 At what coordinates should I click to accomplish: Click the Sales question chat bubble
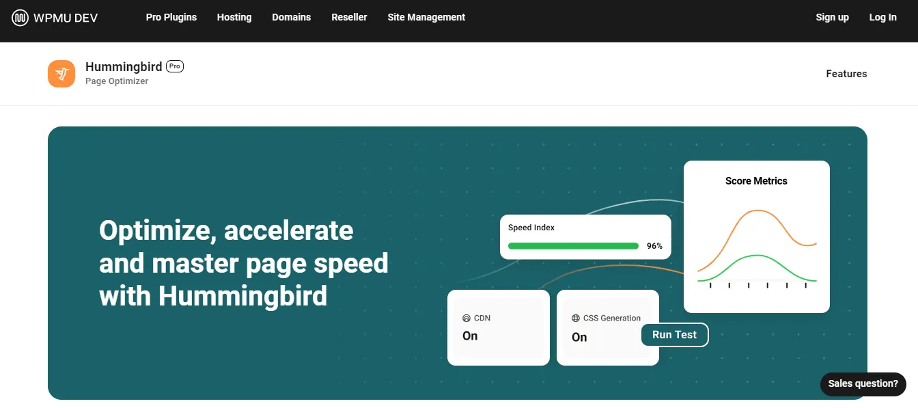click(x=863, y=384)
